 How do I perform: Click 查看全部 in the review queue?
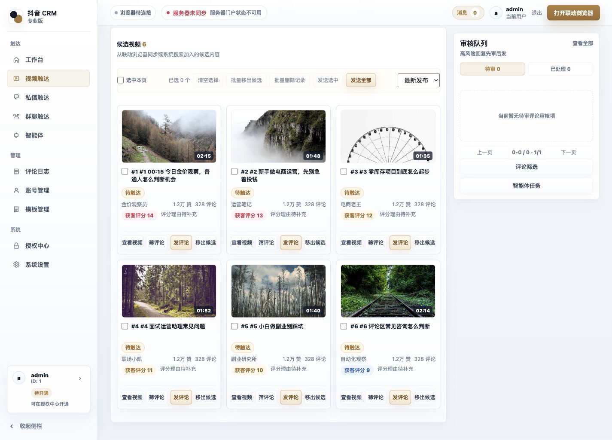click(x=583, y=43)
